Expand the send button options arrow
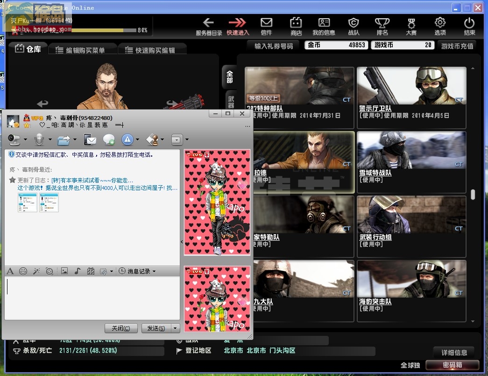 175,328
